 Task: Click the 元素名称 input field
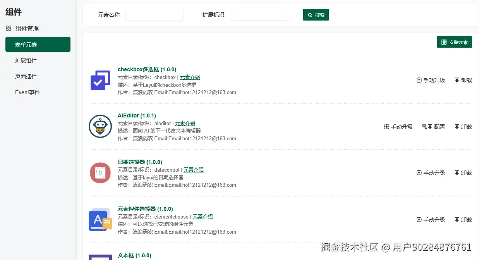tap(154, 14)
